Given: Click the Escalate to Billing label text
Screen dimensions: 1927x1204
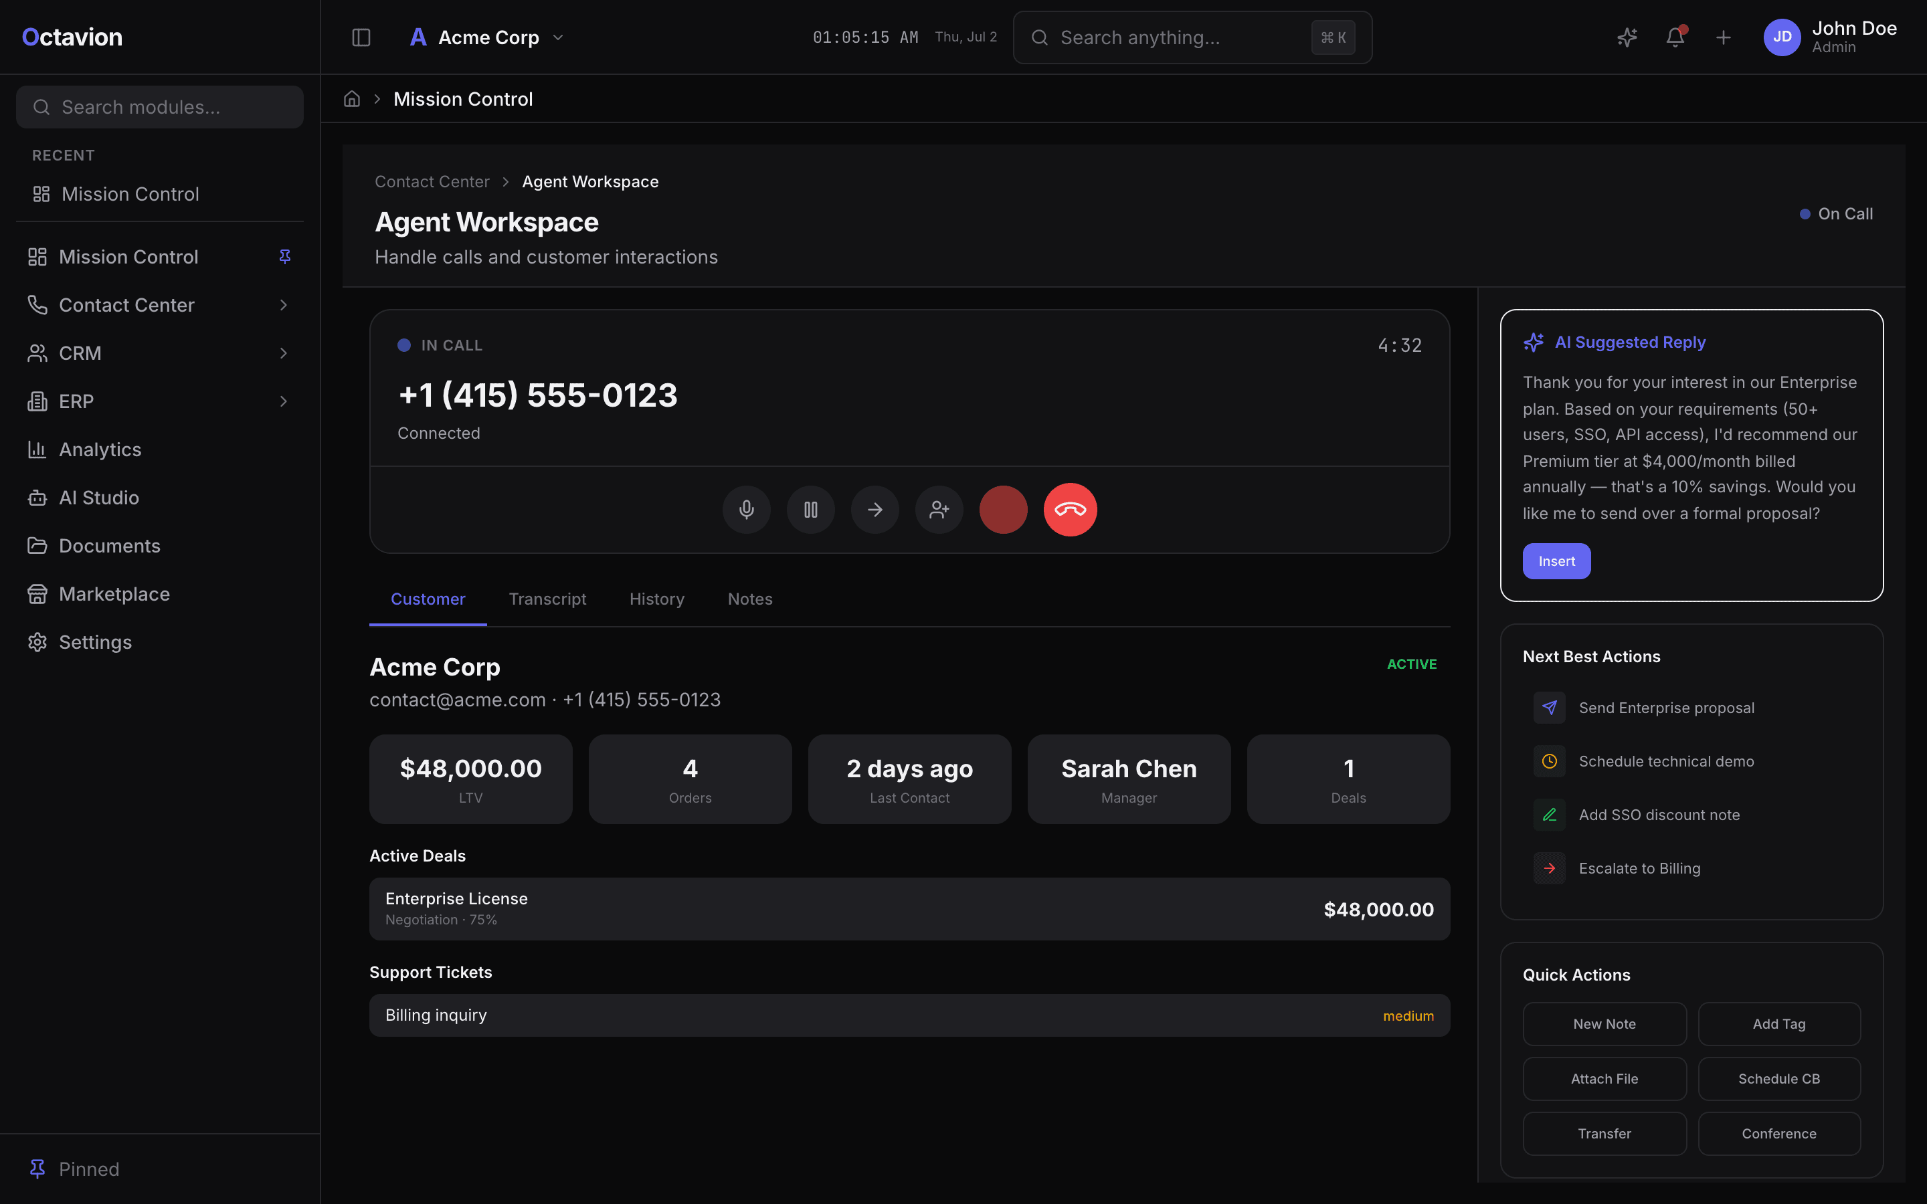Looking at the screenshot, I should (x=1639, y=868).
